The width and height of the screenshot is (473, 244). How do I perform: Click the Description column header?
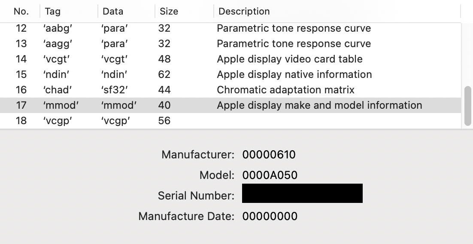coord(244,12)
